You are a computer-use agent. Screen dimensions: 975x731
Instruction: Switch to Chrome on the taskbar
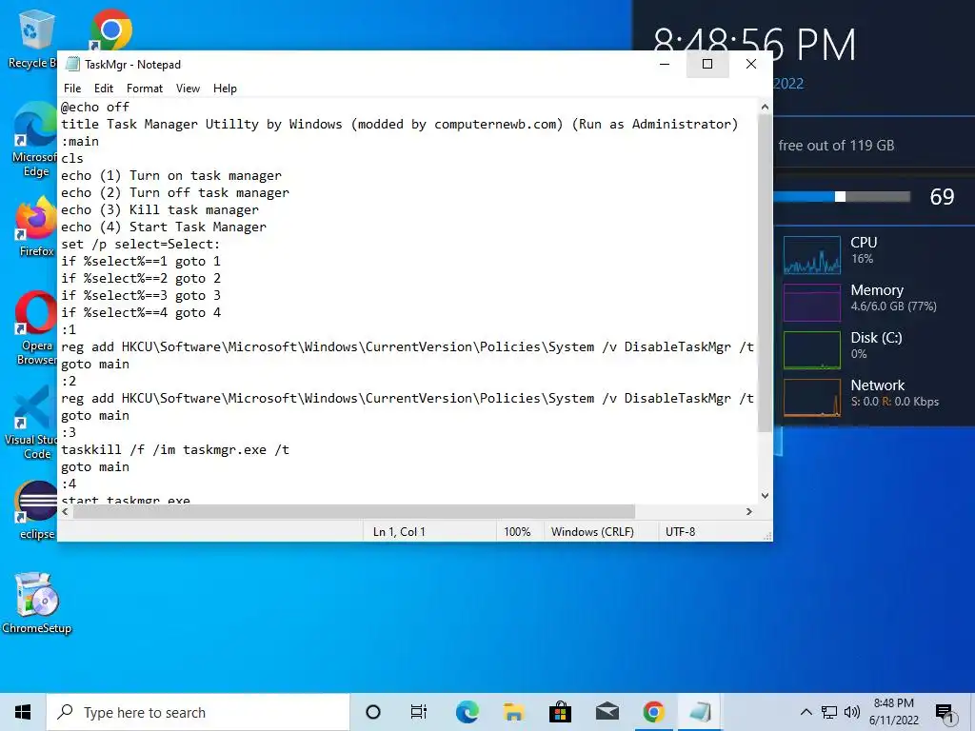pyautogui.click(x=653, y=712)
